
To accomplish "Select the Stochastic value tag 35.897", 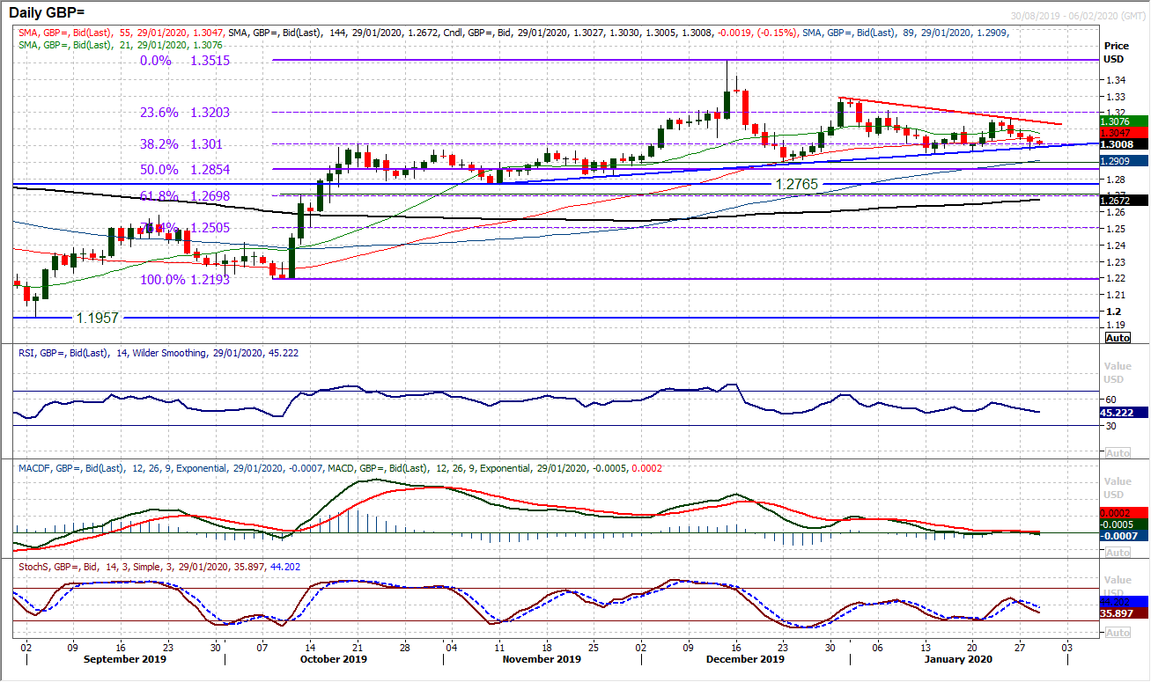I will click(1124, 613).
